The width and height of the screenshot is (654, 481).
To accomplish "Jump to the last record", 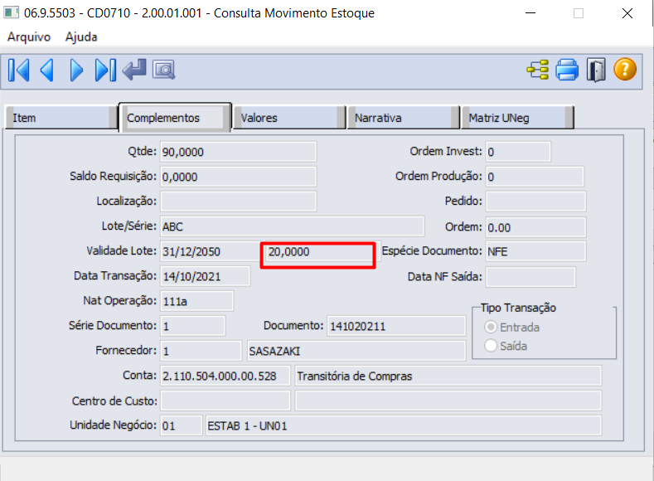I will pyautogui.click(x=105, y=70).
